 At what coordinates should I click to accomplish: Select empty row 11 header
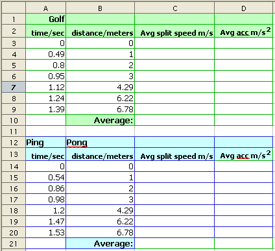14,132
